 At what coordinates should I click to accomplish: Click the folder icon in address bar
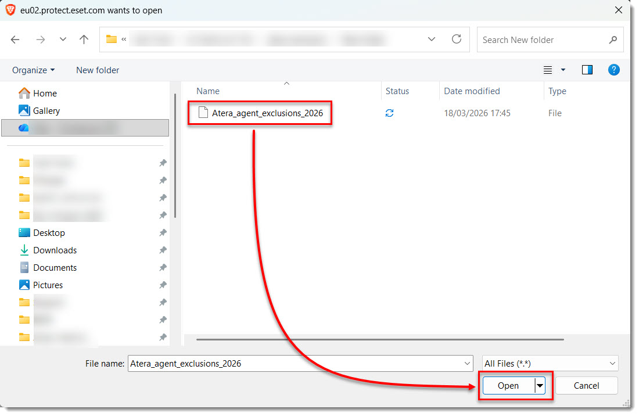click(112, 40)
